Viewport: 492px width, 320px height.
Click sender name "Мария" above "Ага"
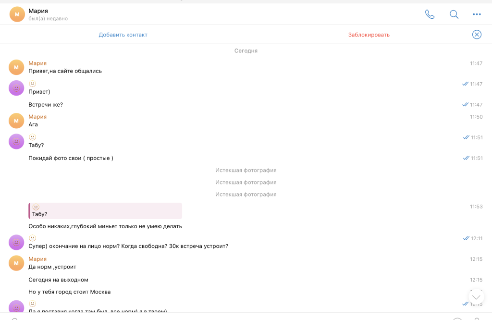37,117
